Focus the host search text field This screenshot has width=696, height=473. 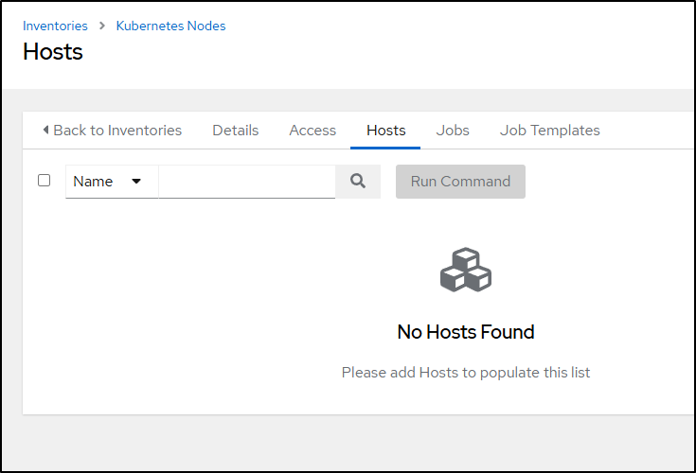click(x=247, y=182)
